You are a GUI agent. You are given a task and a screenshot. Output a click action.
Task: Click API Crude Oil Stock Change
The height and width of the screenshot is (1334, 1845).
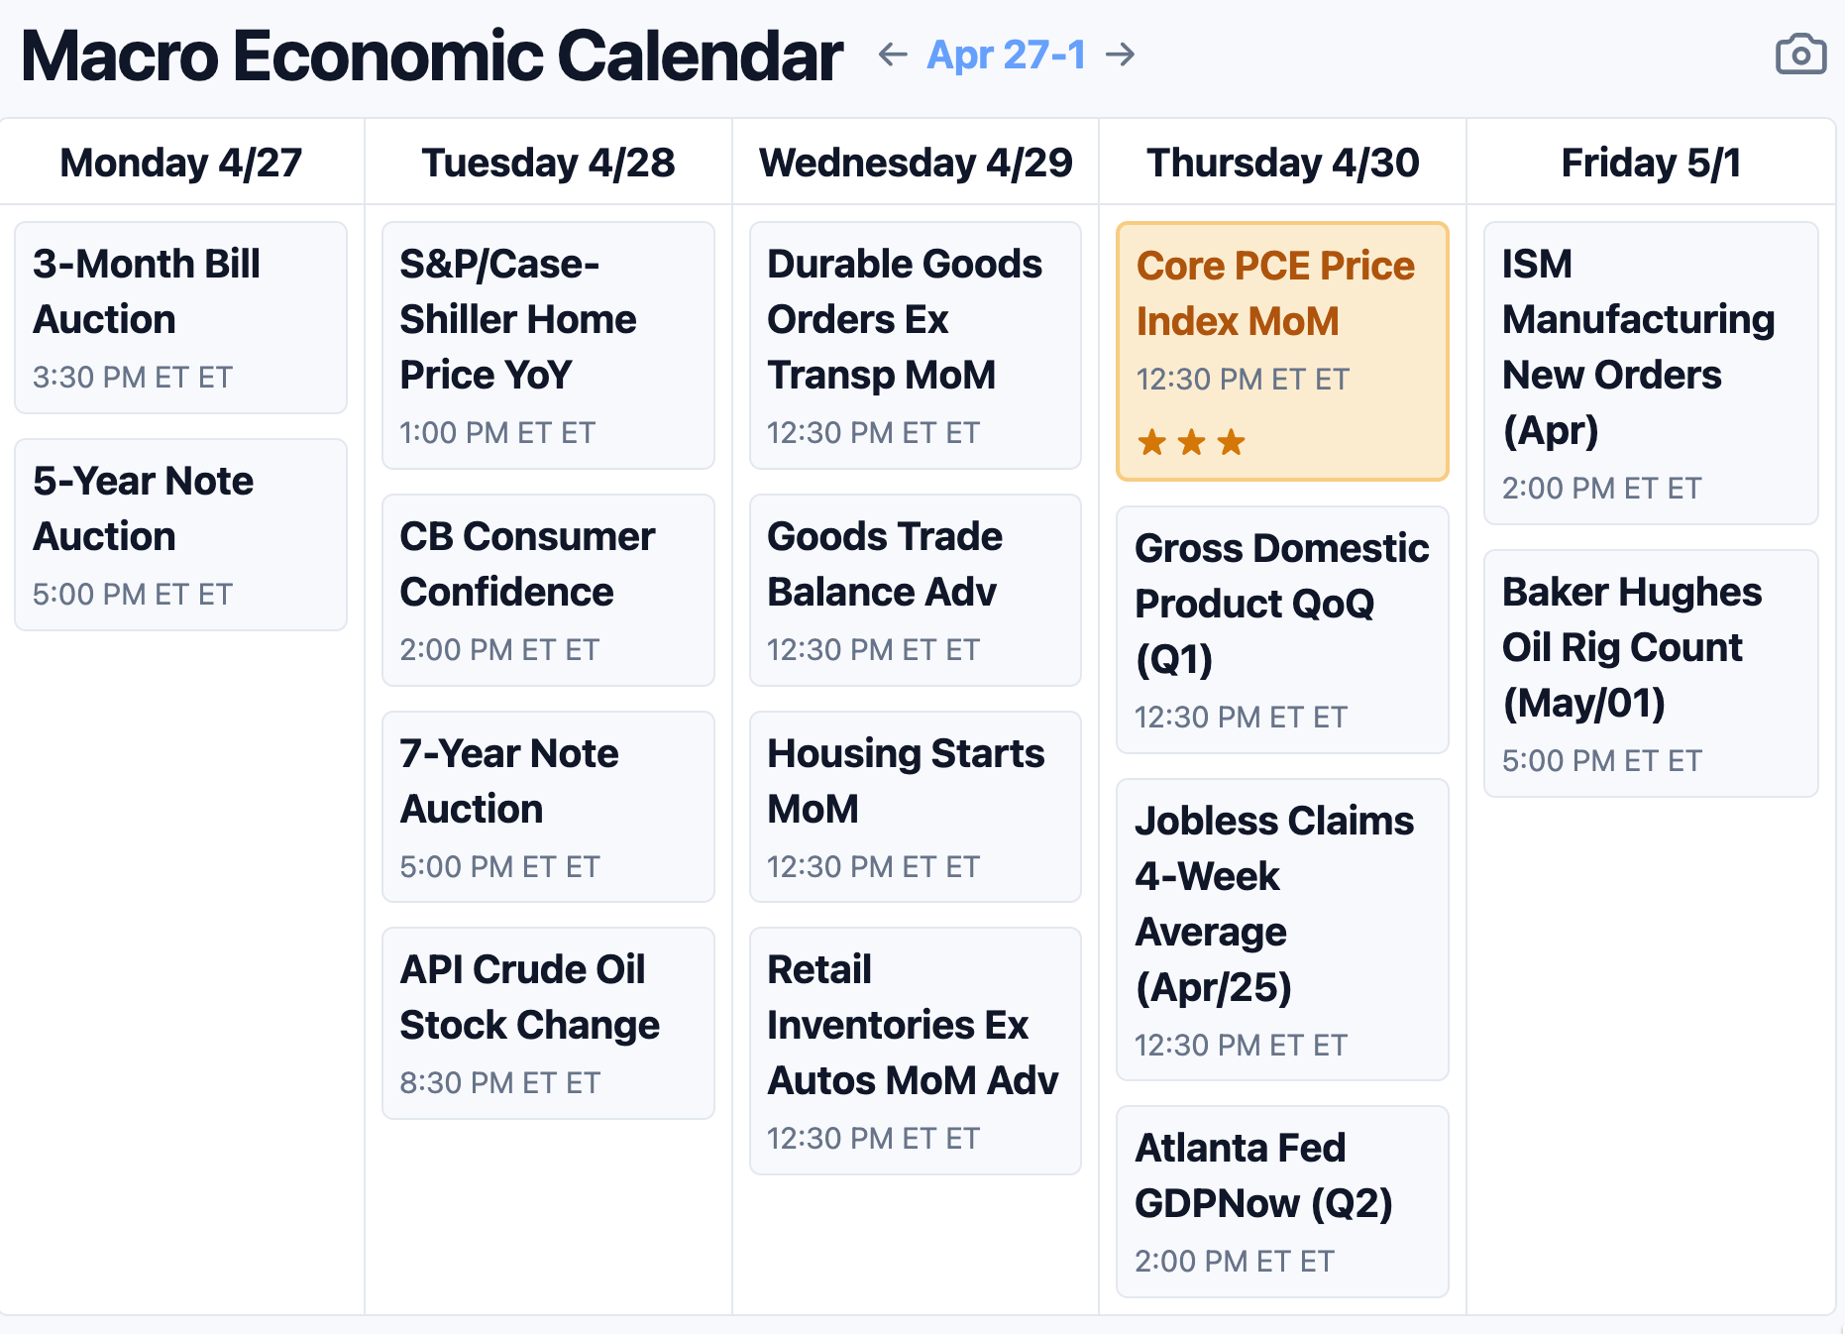[548, 1023]
